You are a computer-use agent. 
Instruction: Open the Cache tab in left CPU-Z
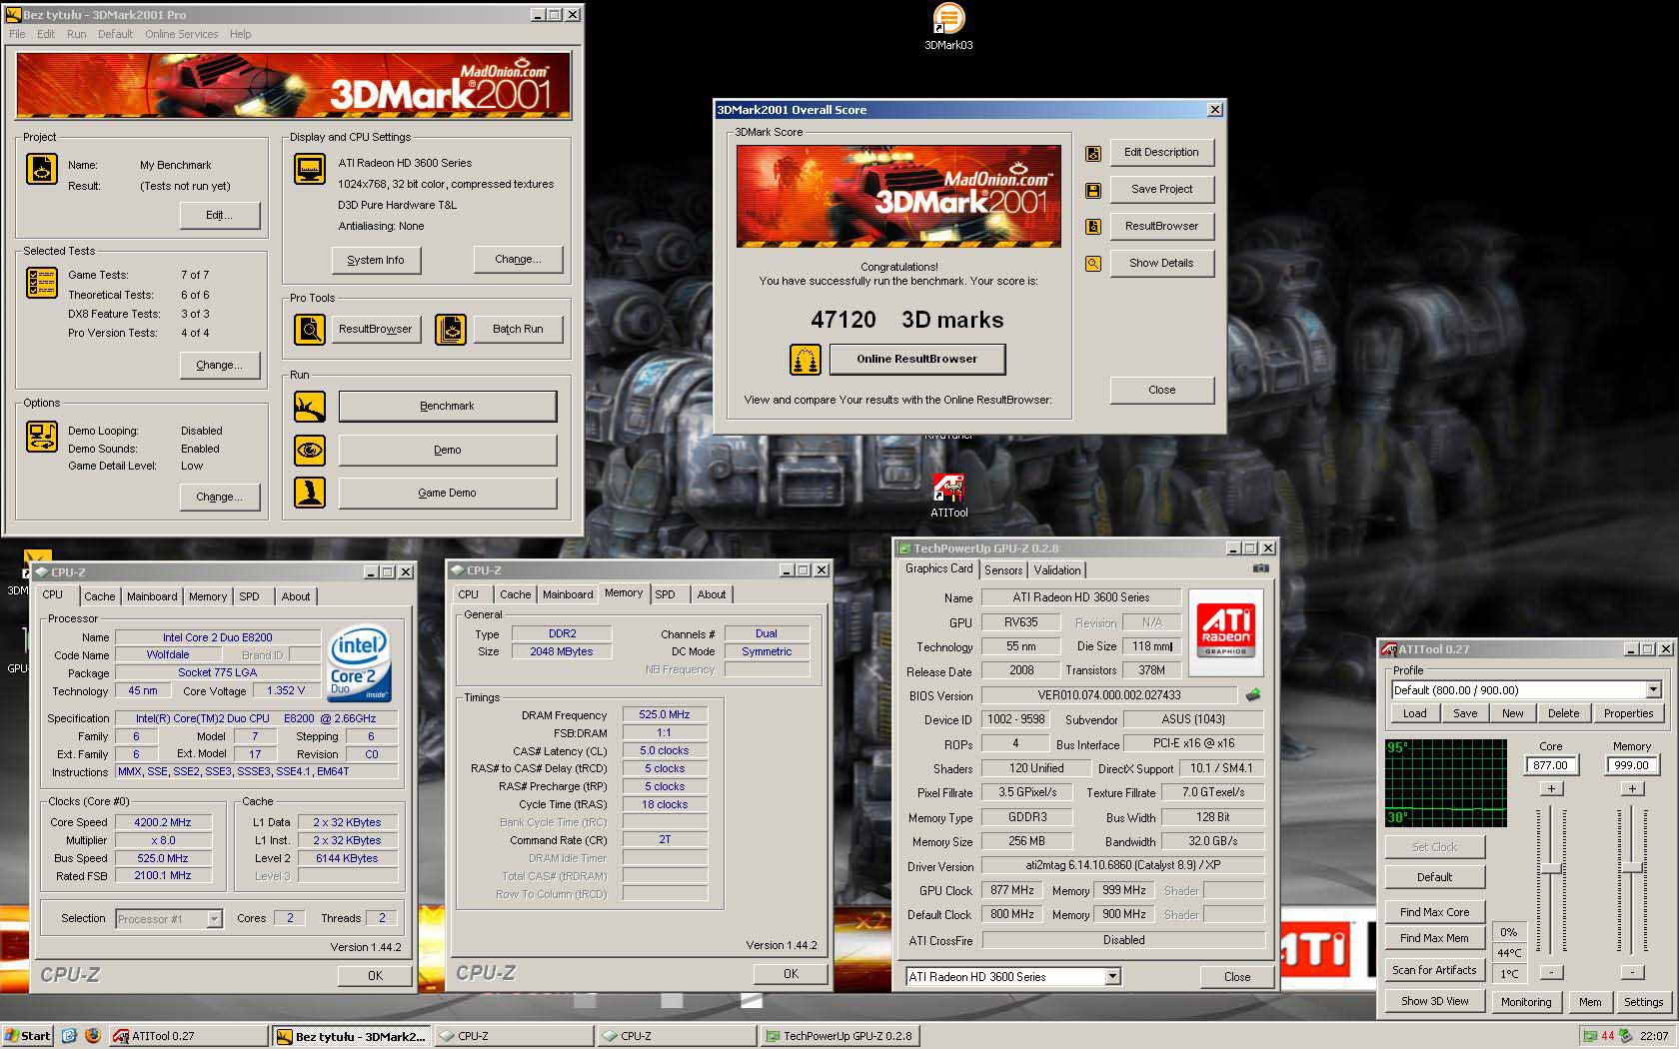[x=99, y=596]
